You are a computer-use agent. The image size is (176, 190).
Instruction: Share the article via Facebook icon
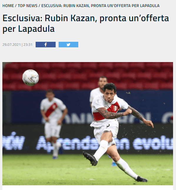[46, 45]
